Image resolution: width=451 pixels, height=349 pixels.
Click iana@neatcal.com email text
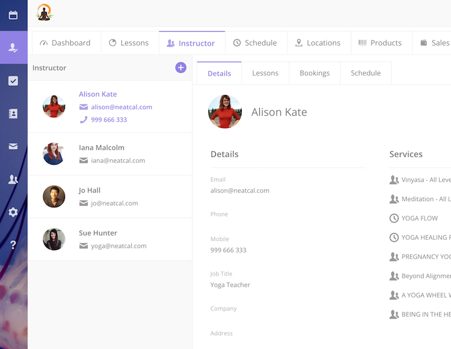(118, 160)
